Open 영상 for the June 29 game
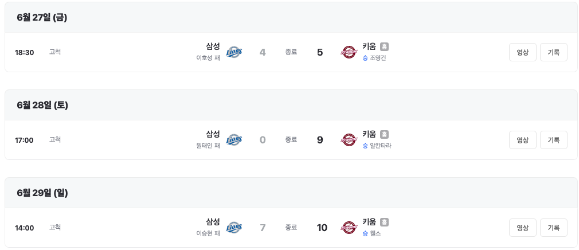 522,228
